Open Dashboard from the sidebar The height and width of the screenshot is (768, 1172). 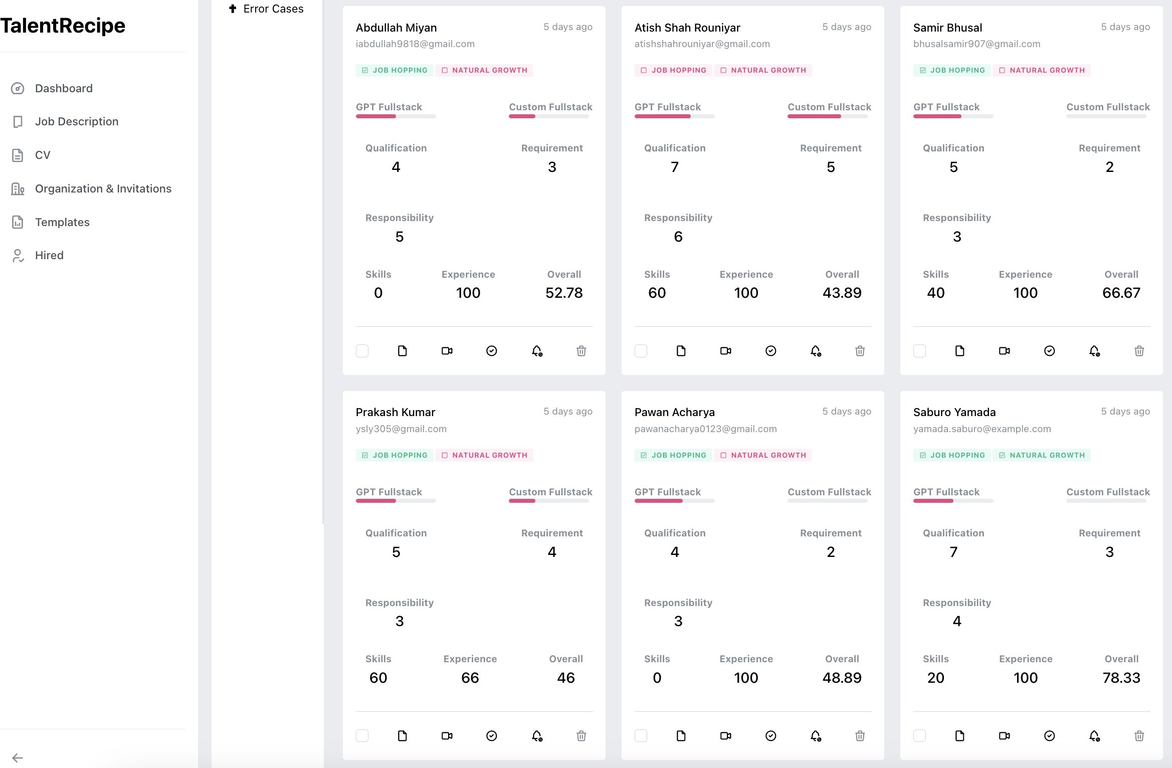64,88
